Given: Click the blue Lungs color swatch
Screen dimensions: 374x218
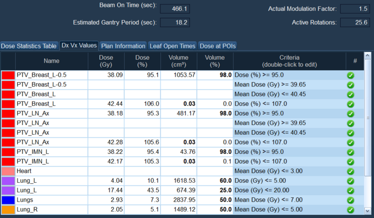Looking at the screenshot, I should [x=8, y=200].
